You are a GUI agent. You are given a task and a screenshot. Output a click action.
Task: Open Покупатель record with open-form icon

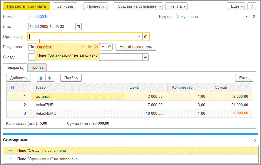(x=109, y=47)
